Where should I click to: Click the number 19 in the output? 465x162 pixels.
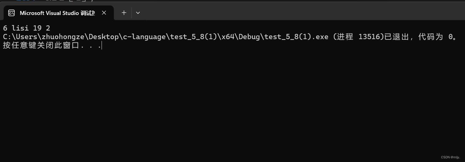pyautogui.click(x=37, y=28)
